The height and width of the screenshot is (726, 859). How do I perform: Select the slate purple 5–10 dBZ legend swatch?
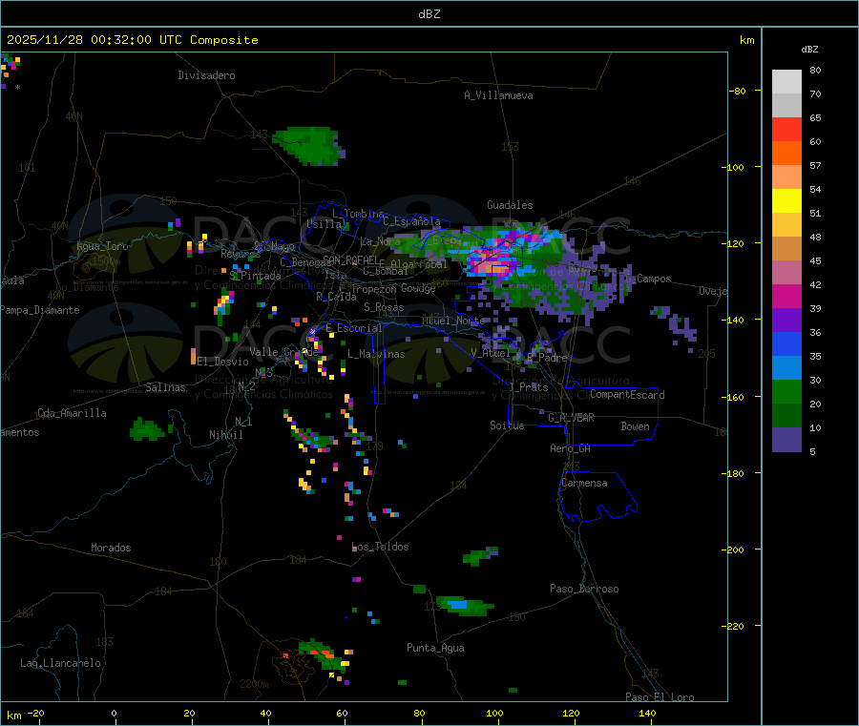pyautogui.click(x=786, y=439)
